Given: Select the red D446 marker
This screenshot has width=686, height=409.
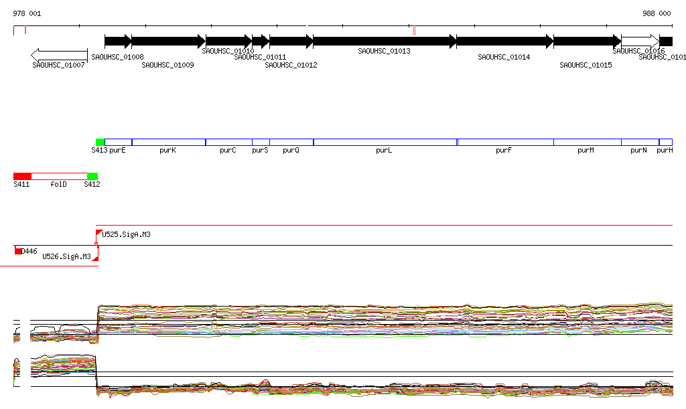Looking at the screenshot, I should coord(18,251).
